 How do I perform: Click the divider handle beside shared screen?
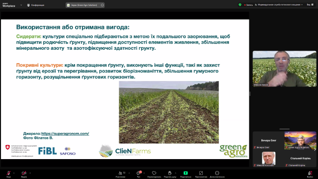[250, 94]
